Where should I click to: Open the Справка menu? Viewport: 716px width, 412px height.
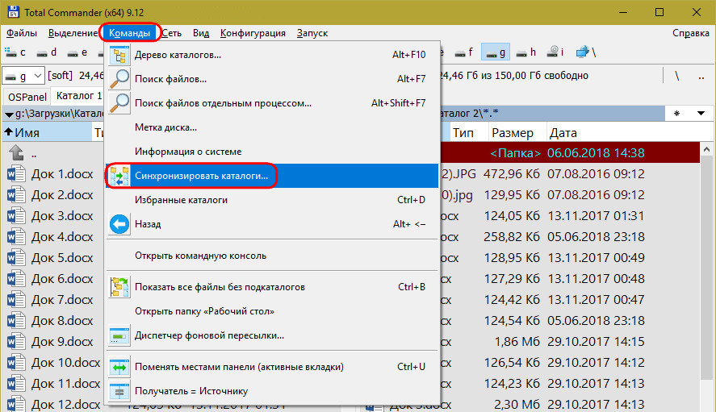tap(690, 33)
